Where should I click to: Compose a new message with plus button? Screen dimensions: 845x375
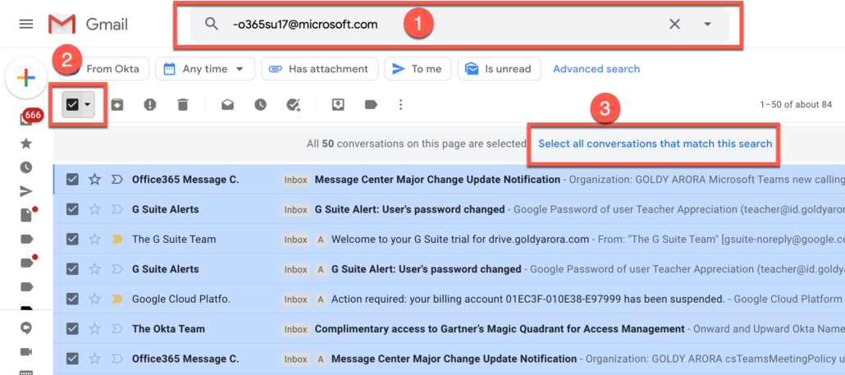[26, 79]
